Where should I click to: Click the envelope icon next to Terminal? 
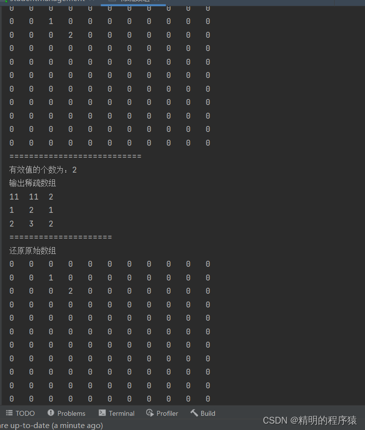pos(101,413)
